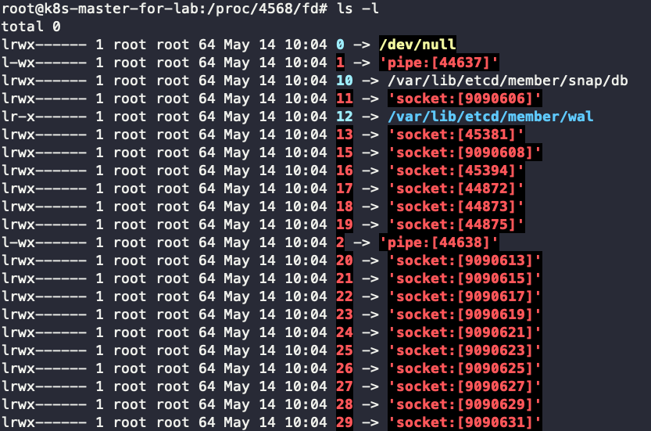Click the lr-x------ permissions string
Screen dimensions: 651x431
(44, 117)
